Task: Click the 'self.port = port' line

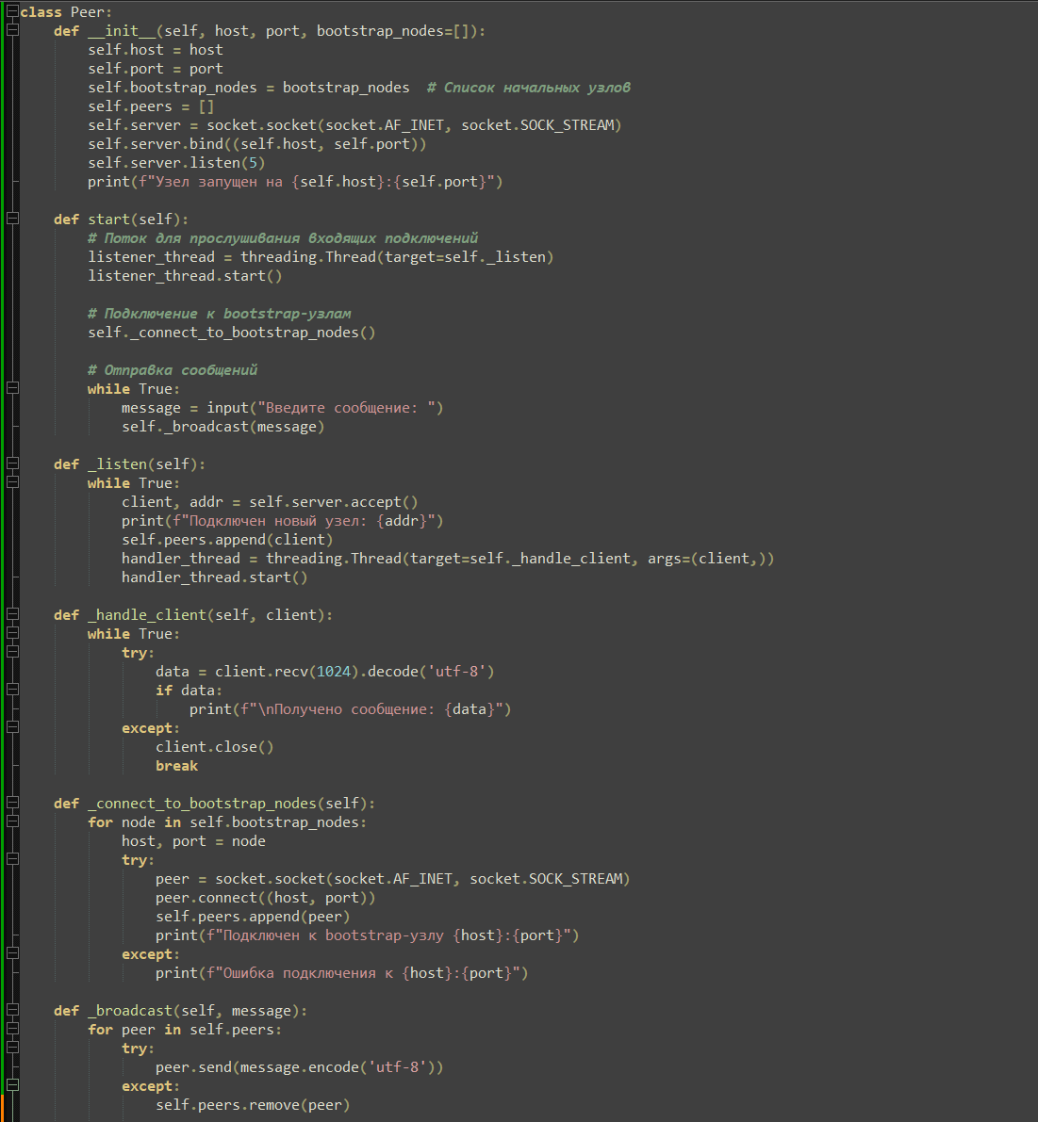Action: [156, 69]
